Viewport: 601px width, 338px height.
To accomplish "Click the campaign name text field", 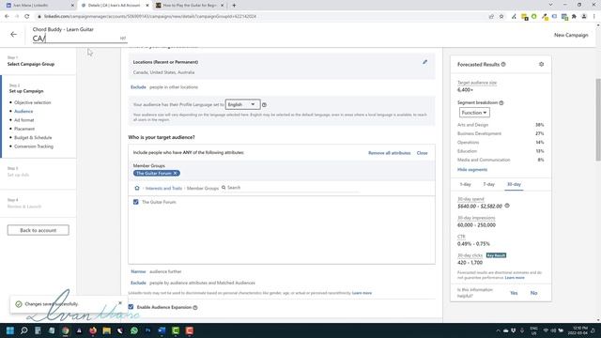I will [x=80, y=38].
